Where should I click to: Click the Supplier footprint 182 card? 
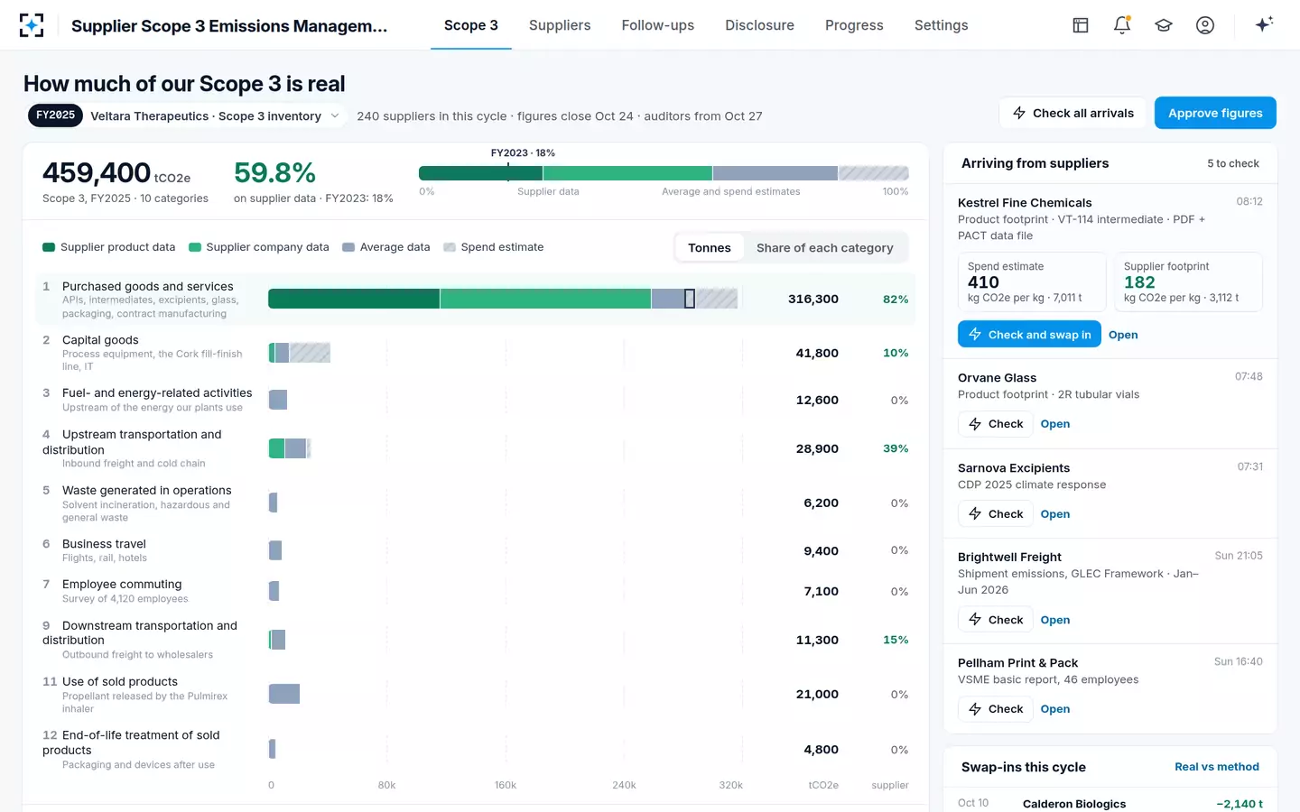click(1188, 282)
